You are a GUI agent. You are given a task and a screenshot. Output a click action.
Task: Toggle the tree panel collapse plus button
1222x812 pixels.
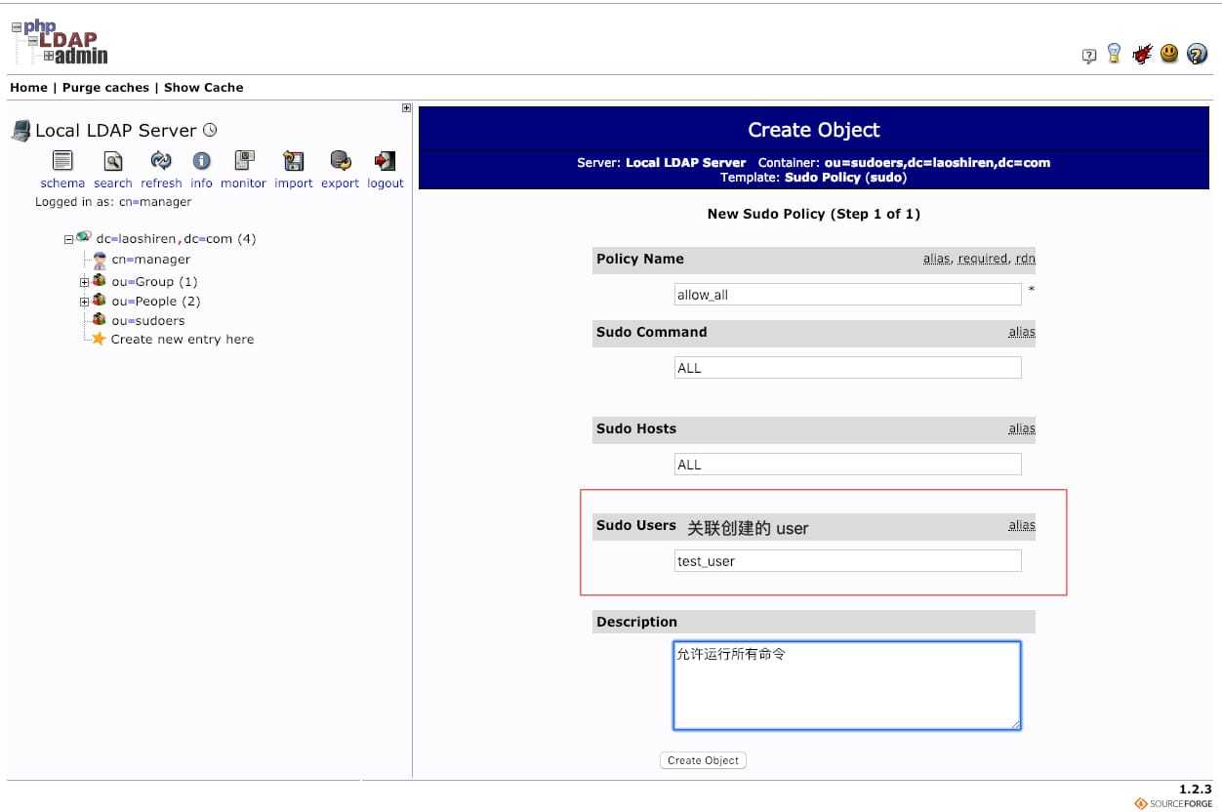(406, 108)
